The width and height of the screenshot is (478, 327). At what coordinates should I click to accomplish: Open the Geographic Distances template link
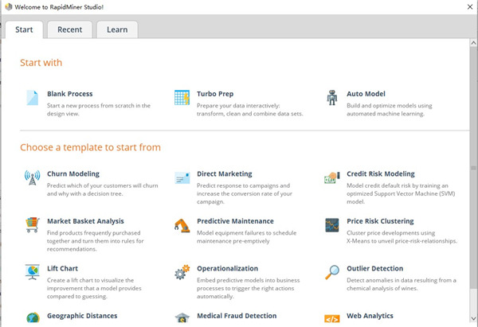tap(82, 316)
